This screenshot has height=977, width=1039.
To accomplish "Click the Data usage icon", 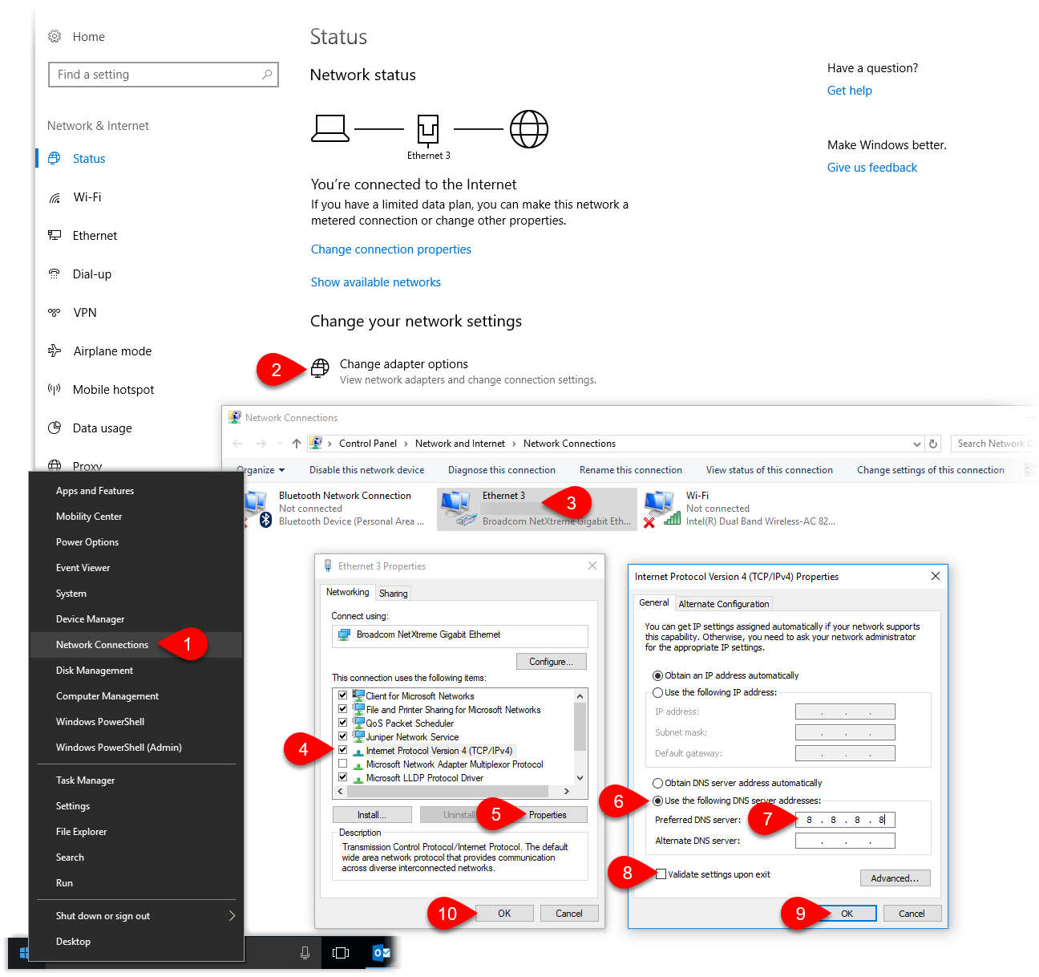I will (55, 428).
